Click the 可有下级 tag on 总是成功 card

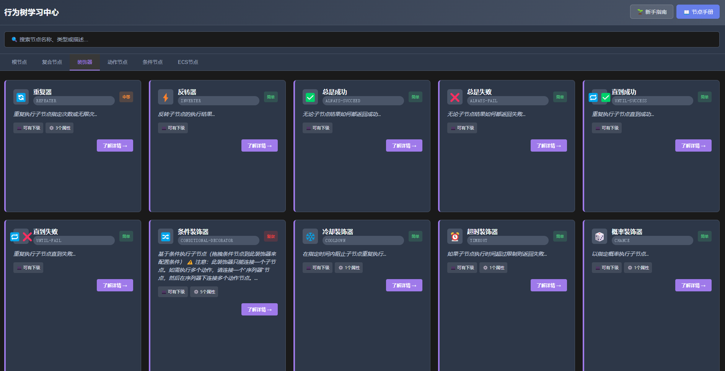click(x=318, y=128)
